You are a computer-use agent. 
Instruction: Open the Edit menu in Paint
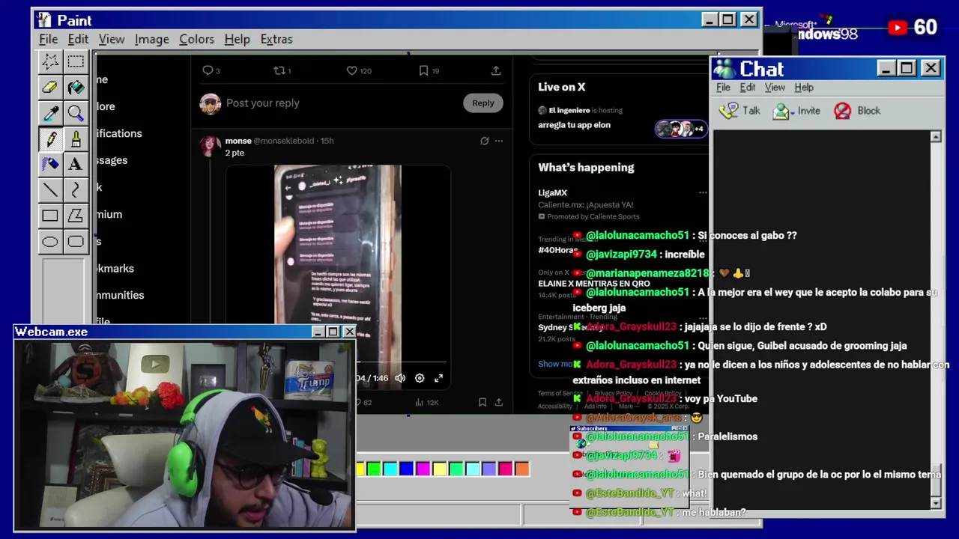(x=78, y=39)
